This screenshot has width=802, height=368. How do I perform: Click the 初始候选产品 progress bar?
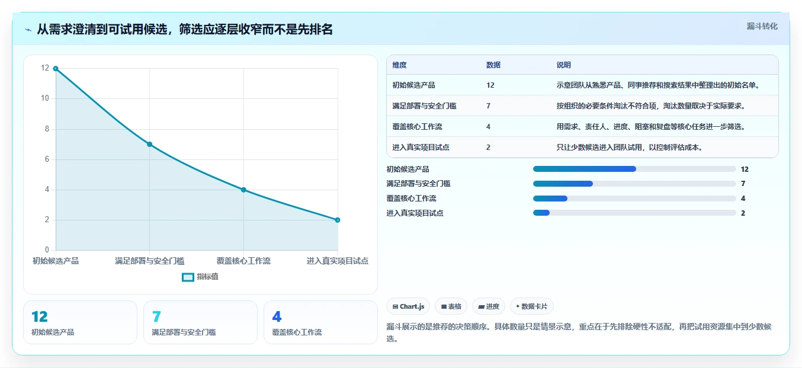634,169
